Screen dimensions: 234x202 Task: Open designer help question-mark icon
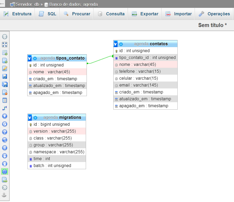[4, 132]
